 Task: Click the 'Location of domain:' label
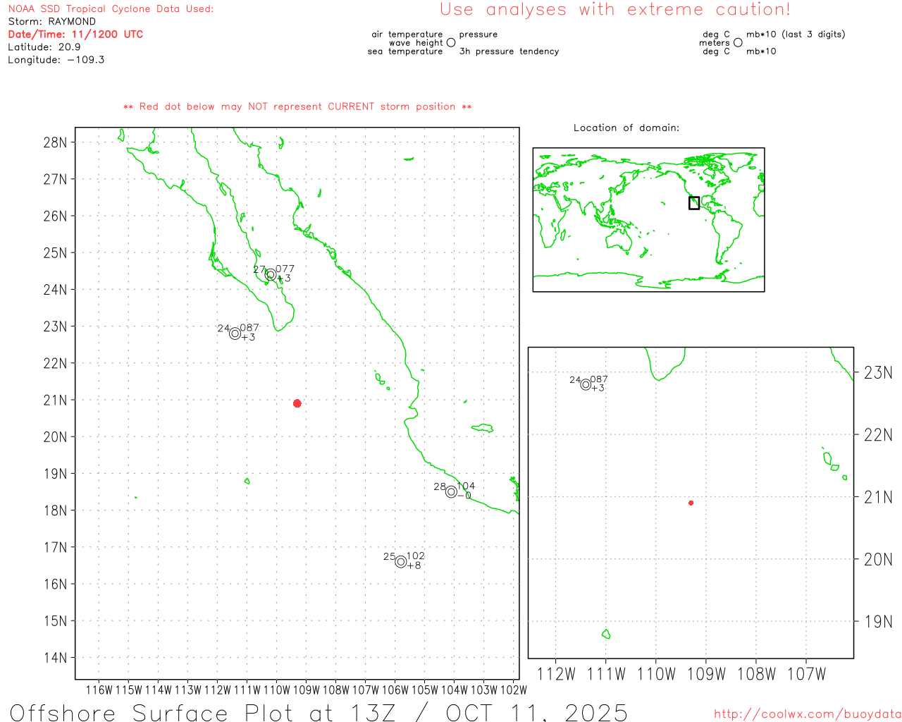pos(626,128)
